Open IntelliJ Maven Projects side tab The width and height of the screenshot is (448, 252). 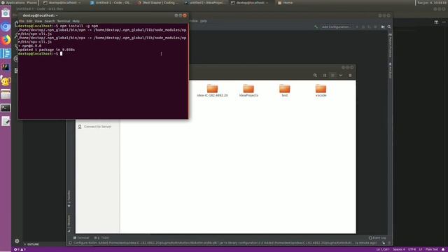click(x=390, y=45)
